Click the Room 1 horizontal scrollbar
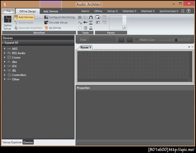196x153 pixels. (x=133, y=80)
